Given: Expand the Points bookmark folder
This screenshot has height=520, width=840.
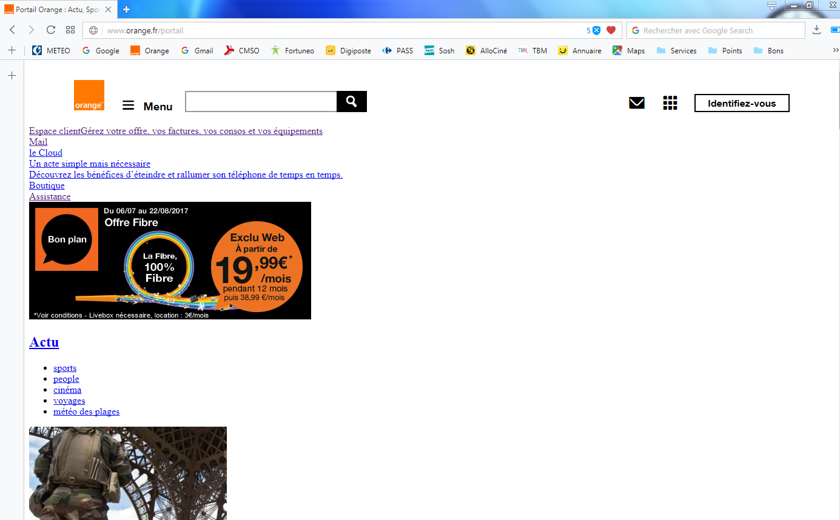Looking at the screenshot, I should (725, 51).
